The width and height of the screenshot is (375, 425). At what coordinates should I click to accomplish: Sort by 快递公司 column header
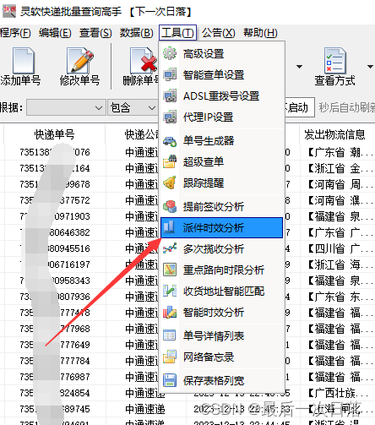[133, 134]
